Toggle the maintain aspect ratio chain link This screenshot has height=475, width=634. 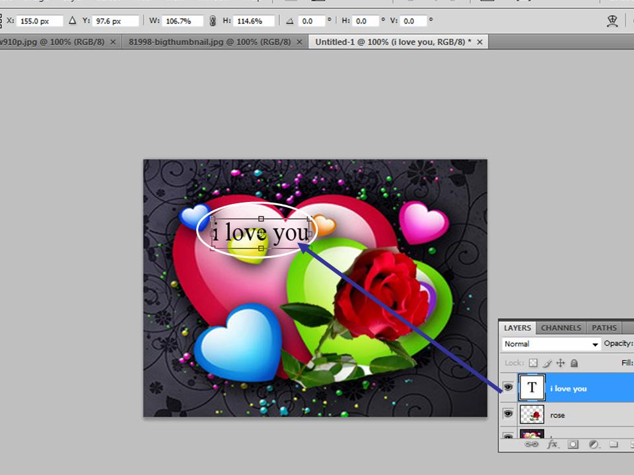[x=212, y=20]
